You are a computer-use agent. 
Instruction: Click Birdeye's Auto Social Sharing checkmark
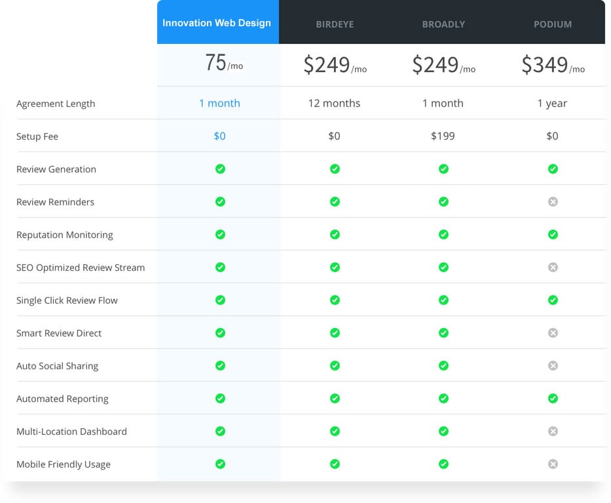(x=335, y=366)
